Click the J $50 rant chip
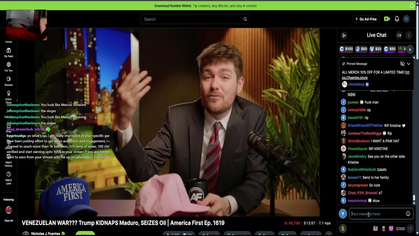This screenshot has height=236, width=419. tap(361, 49)
